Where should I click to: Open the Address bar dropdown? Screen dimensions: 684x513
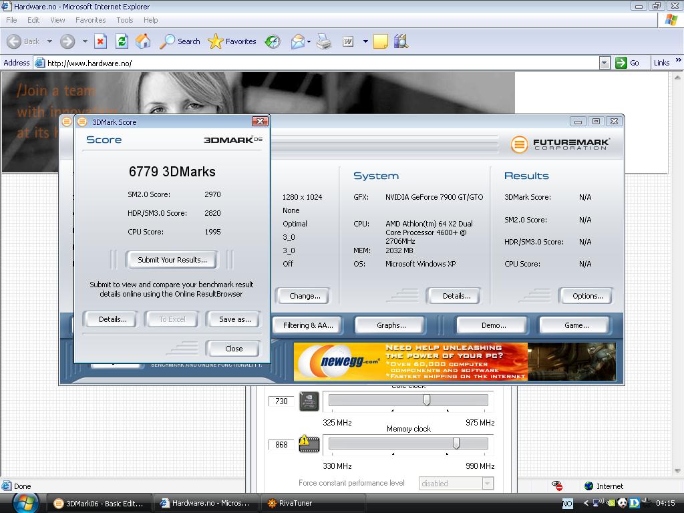click(604, 63)
